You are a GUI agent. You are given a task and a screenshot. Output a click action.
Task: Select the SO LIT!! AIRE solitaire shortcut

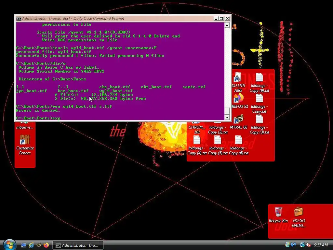click(x=238, y=82)
